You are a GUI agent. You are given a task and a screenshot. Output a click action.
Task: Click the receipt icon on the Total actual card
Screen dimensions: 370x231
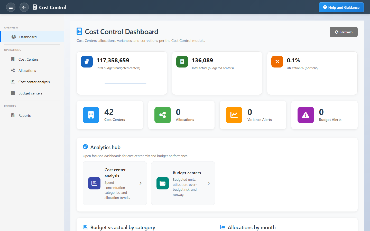tap(182, 62)
